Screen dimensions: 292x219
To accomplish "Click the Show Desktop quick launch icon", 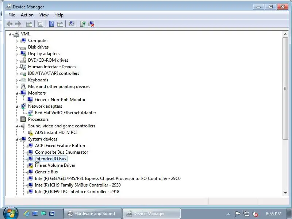I will tap(35, 214).
